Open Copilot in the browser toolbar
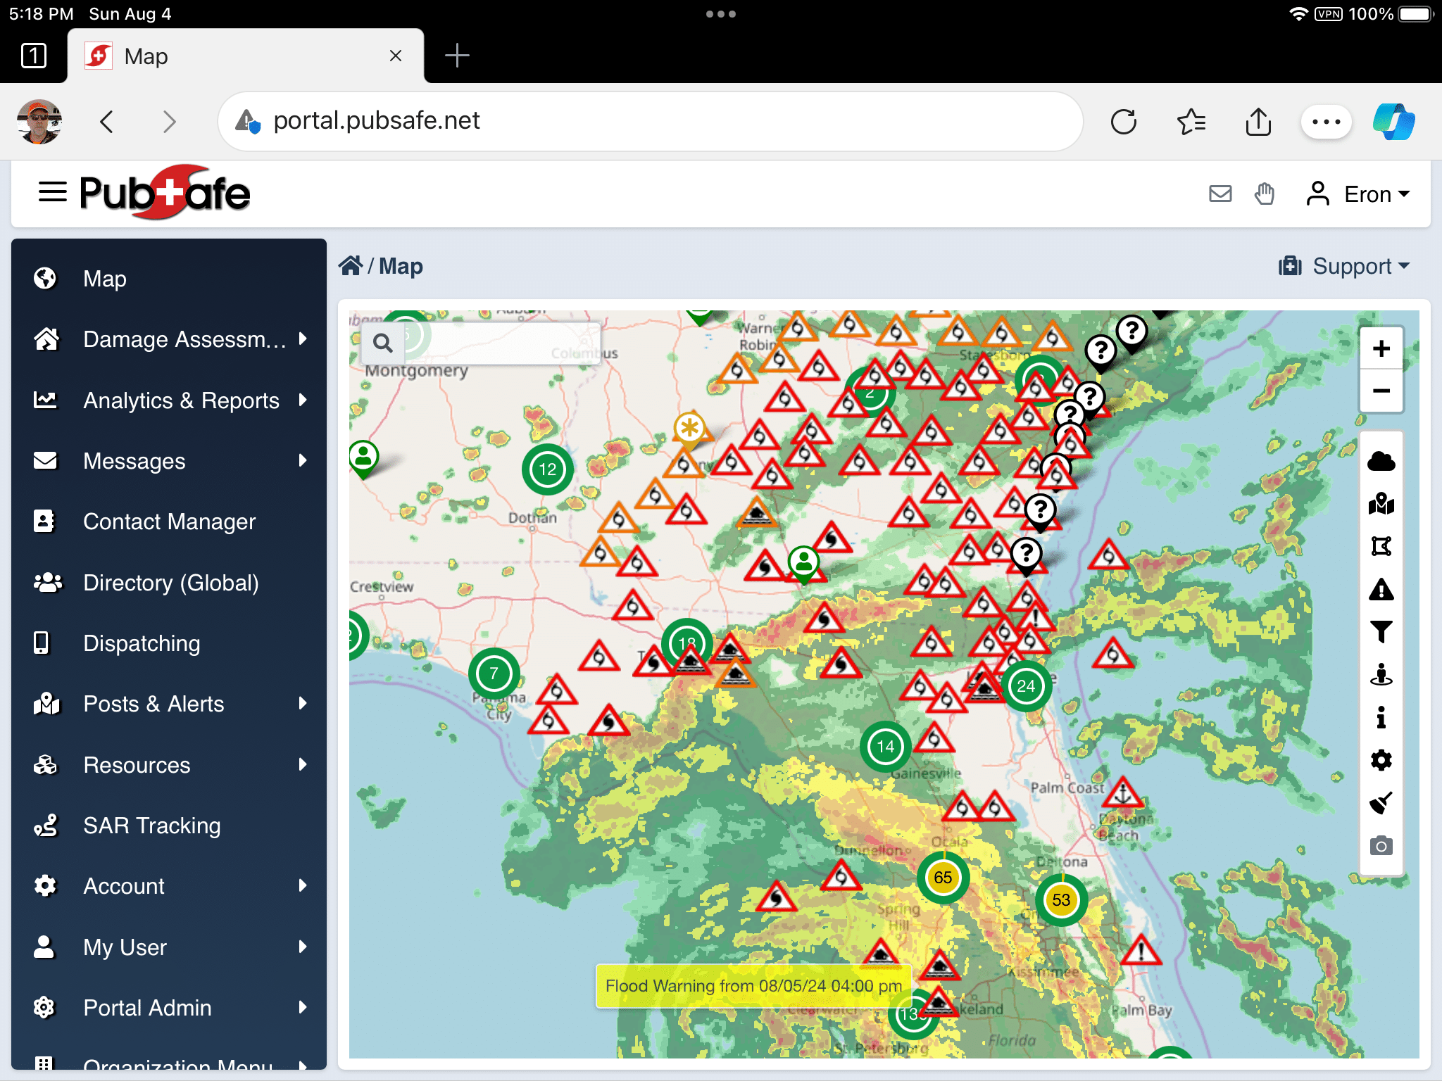The width and height of the screenshot is (1442, 1081). click(1393, 122)
